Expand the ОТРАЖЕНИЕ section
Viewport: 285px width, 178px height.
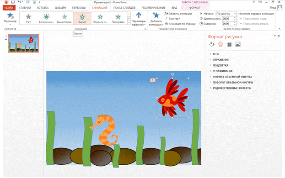[220, 60]
